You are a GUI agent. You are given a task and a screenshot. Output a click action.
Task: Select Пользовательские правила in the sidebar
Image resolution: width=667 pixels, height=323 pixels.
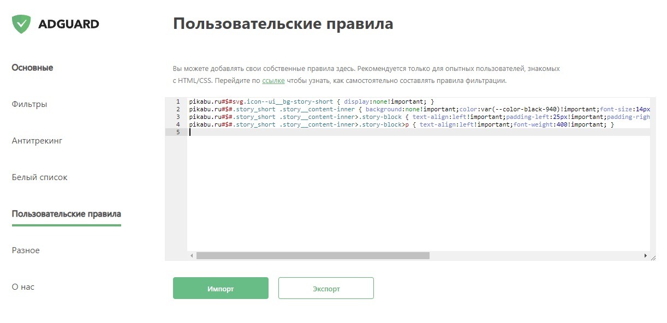[67, 214]
